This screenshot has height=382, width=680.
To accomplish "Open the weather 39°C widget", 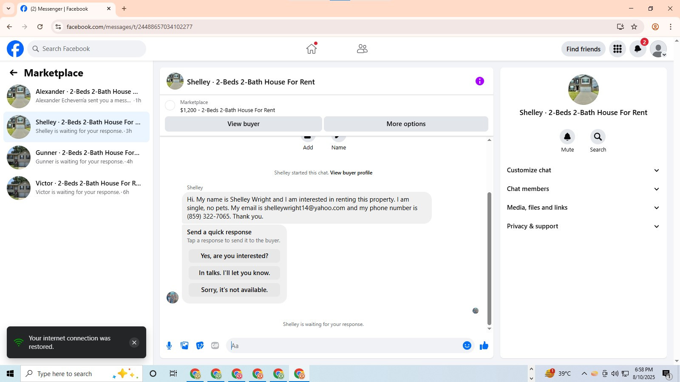I will coord(558,374).
